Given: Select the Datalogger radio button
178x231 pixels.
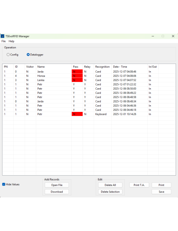Looking at the screenshot, I should (28, 55).
